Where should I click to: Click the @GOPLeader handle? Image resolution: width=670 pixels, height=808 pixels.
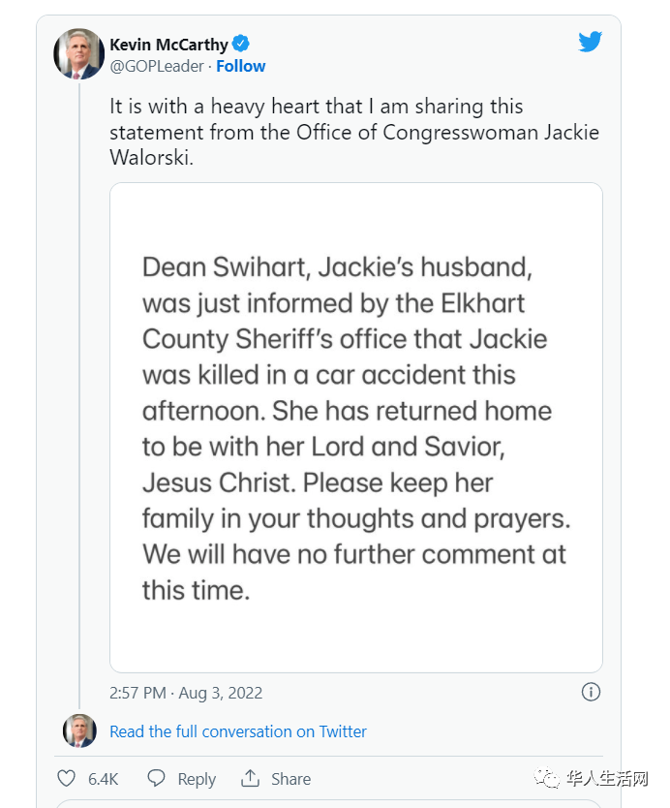coord(157,66)
